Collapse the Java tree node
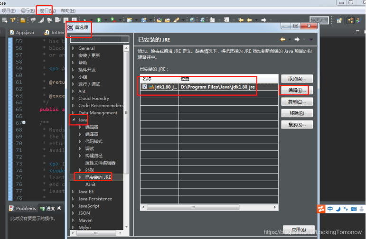The height and width of the screenshot is (239, 366). point(73,120)
